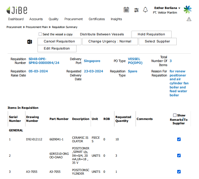Open the calendar icon in header
The image size is (199, 179).
pos(126,10)
